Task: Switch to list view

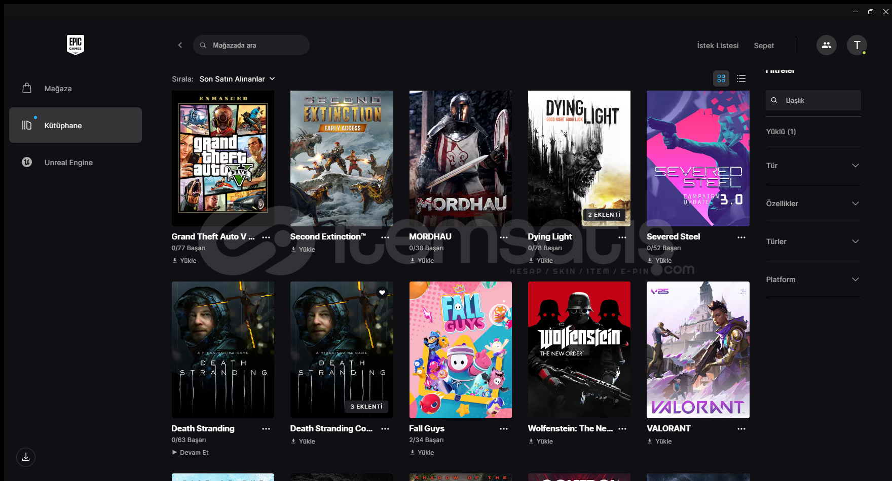Action: pyautogui.click(x=741, y=78)
